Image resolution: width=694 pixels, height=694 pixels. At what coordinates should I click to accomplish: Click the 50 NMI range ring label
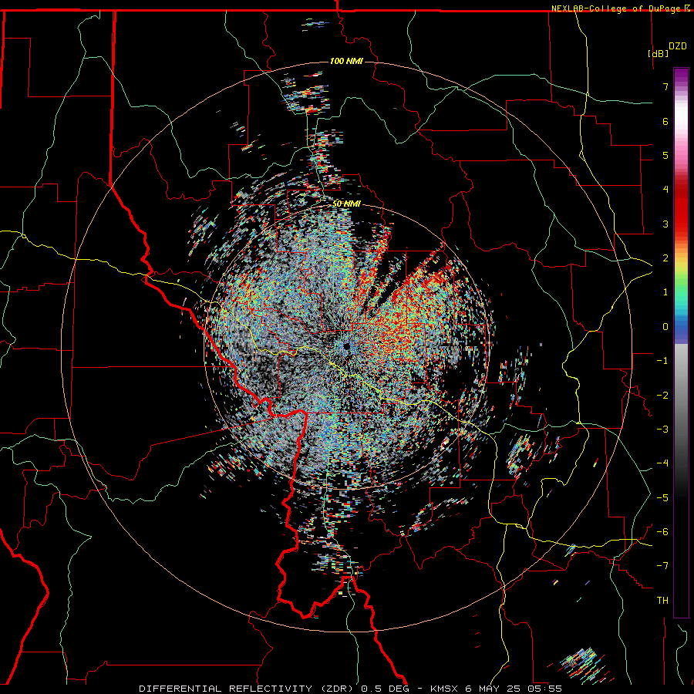pos(346,204)
